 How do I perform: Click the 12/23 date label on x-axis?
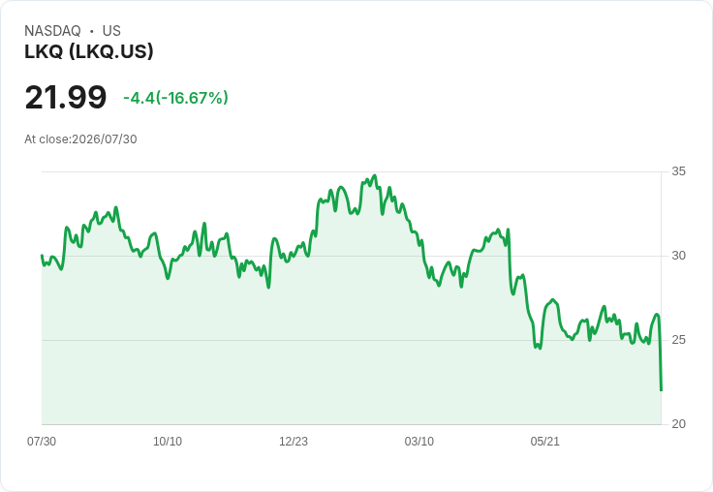point(294,442)
